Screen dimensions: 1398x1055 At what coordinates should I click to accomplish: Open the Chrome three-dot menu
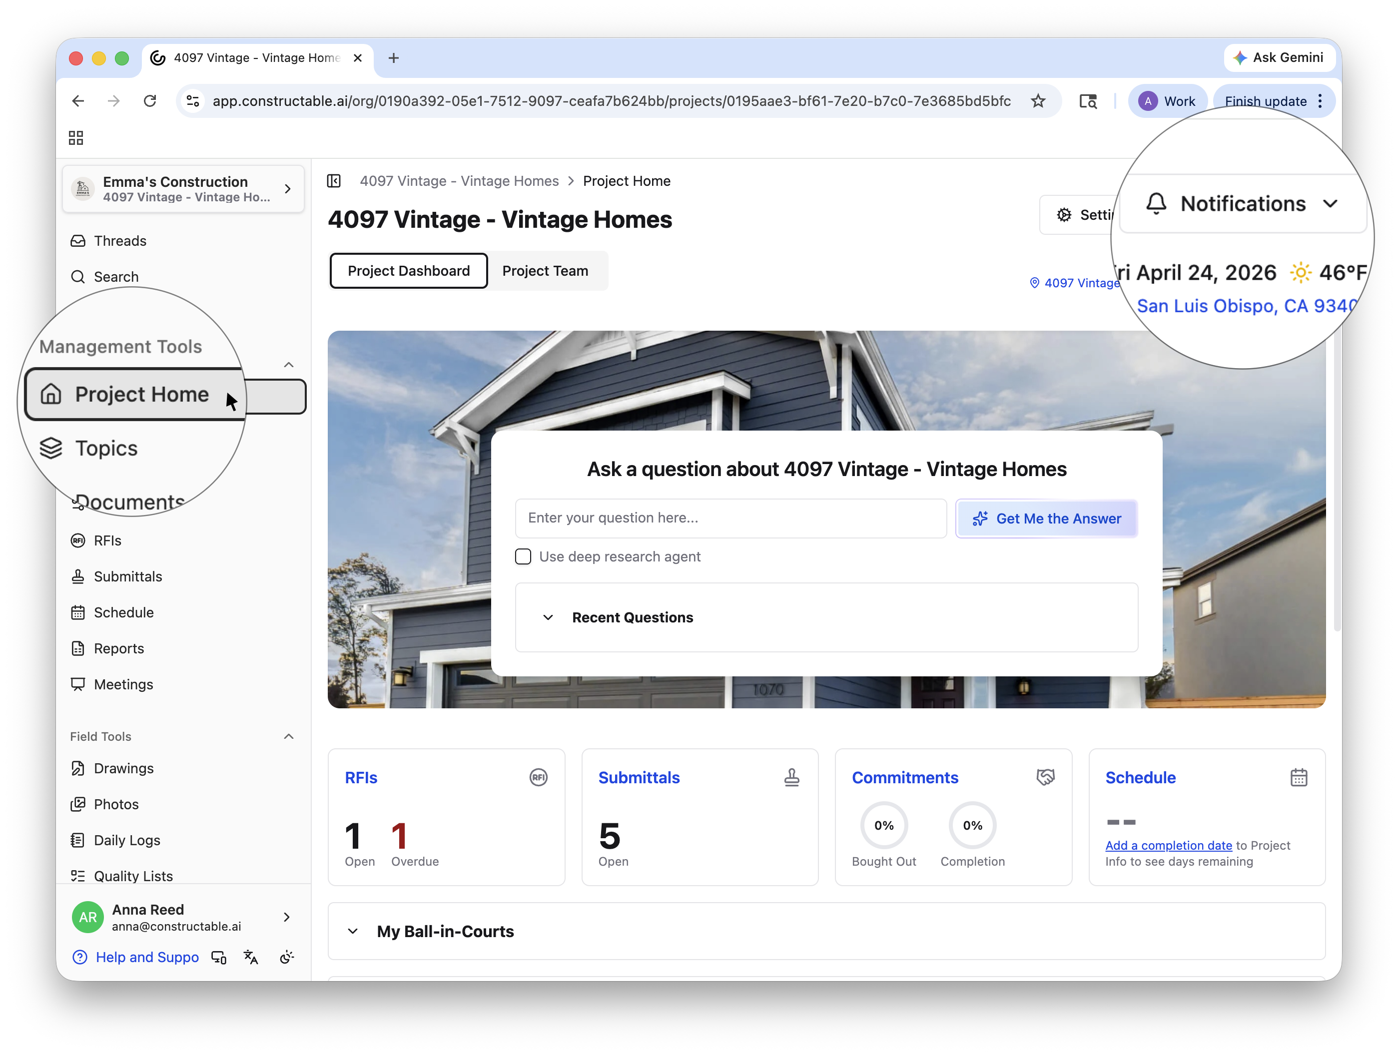[1320, 101]
